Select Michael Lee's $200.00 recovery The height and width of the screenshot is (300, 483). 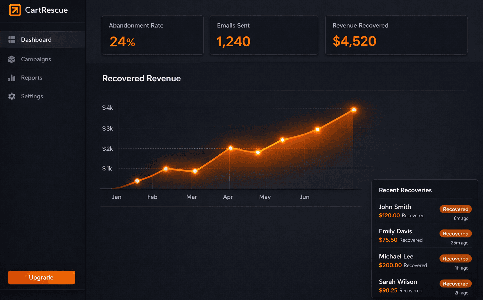coord(390,265)
